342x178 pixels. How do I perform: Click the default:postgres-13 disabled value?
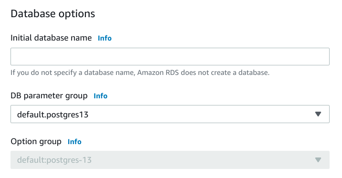[x=54, y=160]
